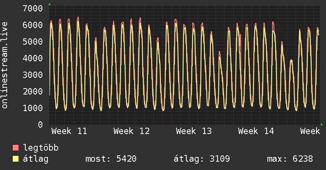Click the red legtöbb legend swatch

(16, 148)
